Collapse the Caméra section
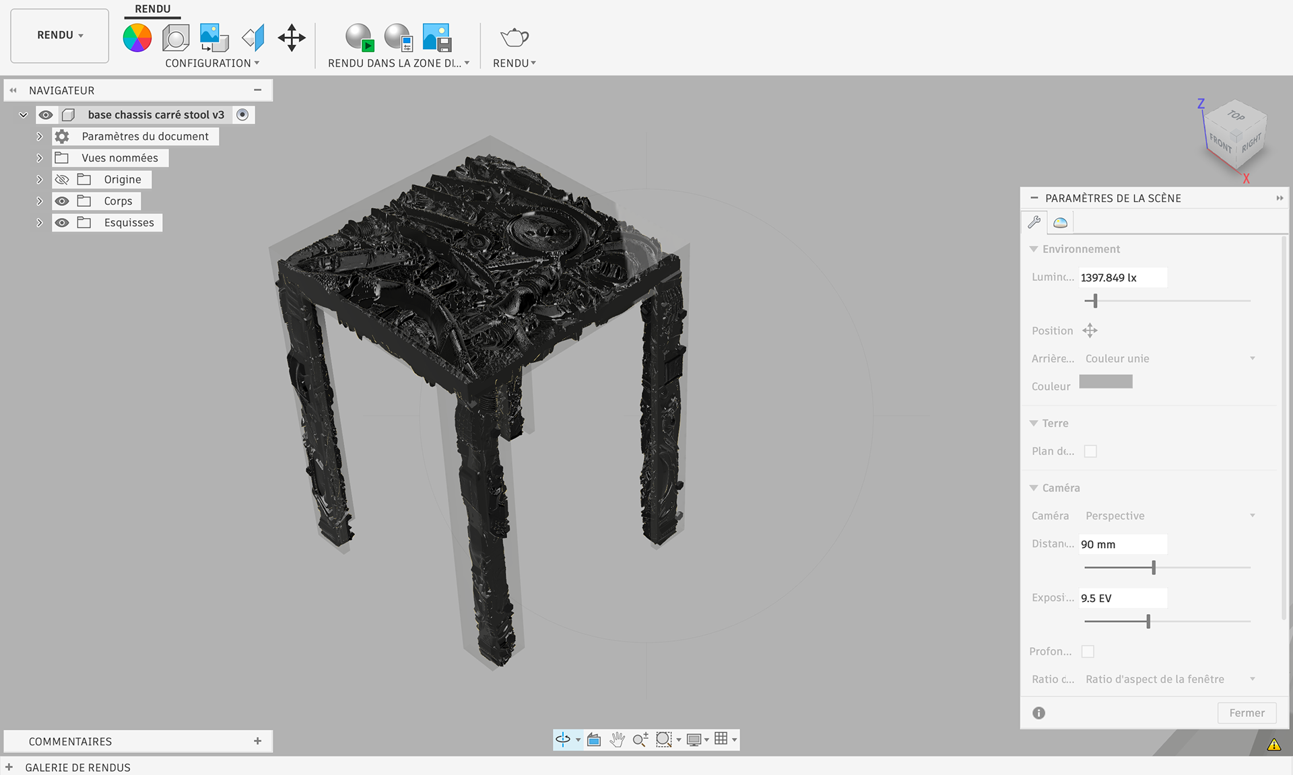Viewport: 1293px width, 775px height. pos(1034,488)
